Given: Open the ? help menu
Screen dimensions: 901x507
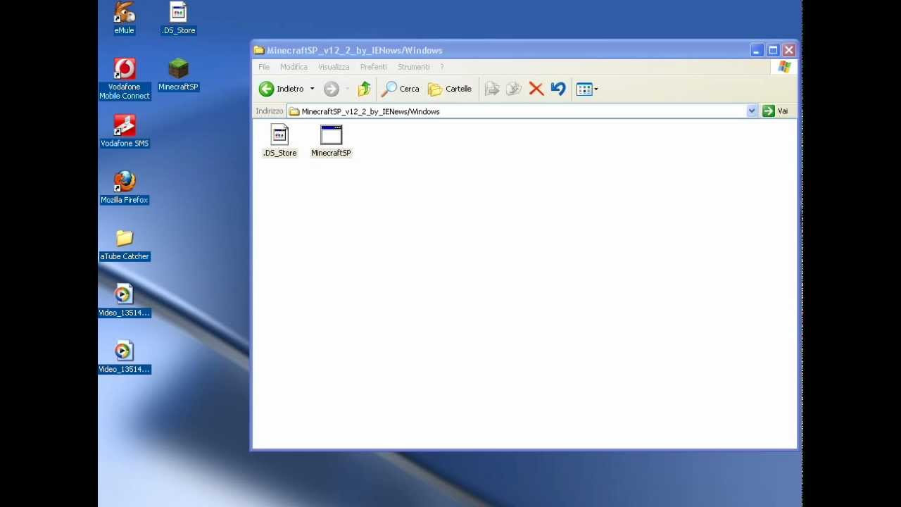Looking at the screenshot, I should pyautogui.click(x=442, y=67).
